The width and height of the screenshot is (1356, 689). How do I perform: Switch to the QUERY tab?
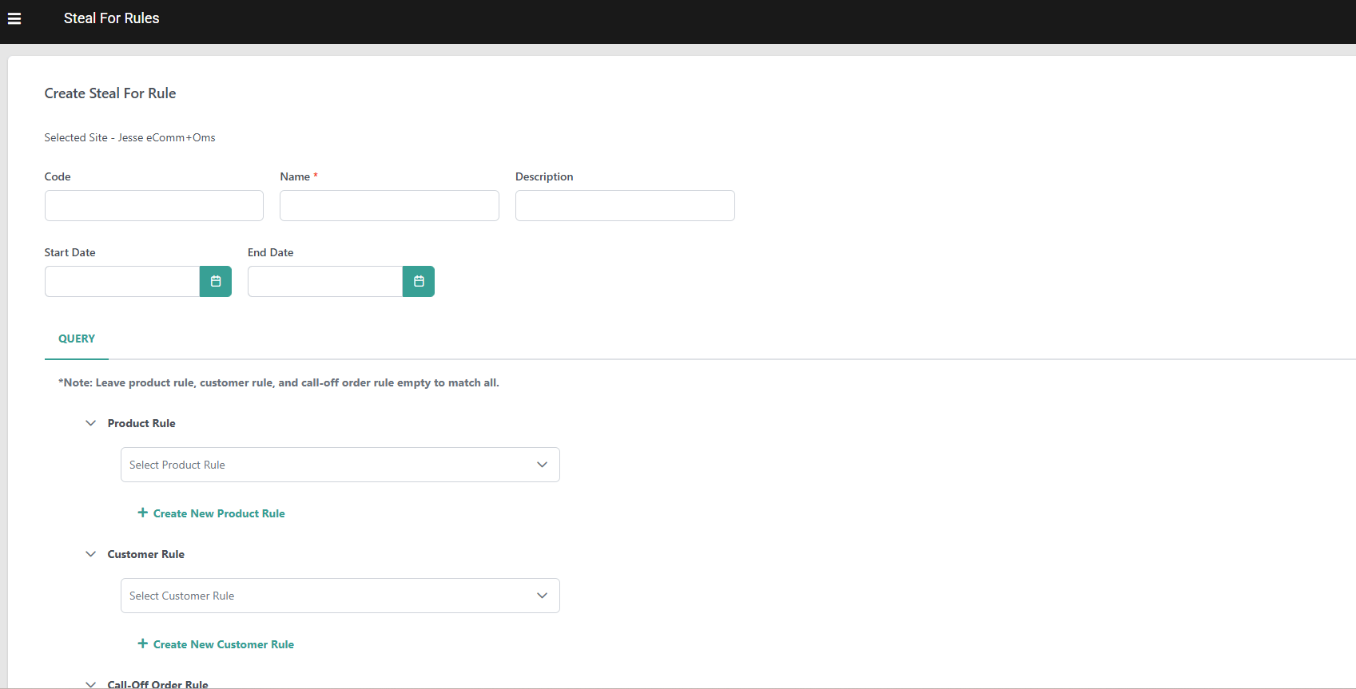coord(77,339)
